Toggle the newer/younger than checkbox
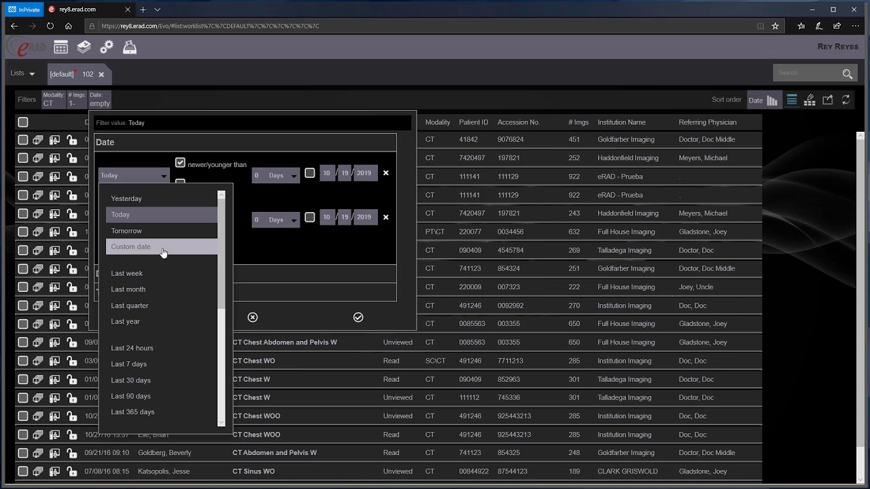 180,163
